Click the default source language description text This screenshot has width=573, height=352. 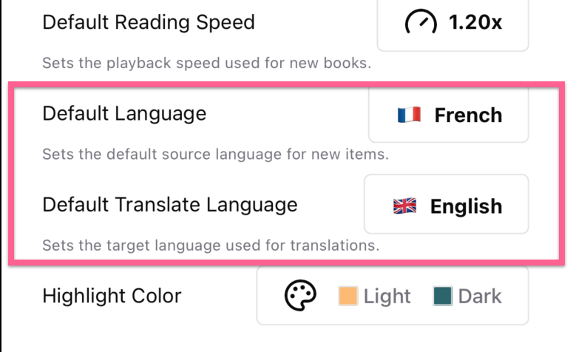215,155
